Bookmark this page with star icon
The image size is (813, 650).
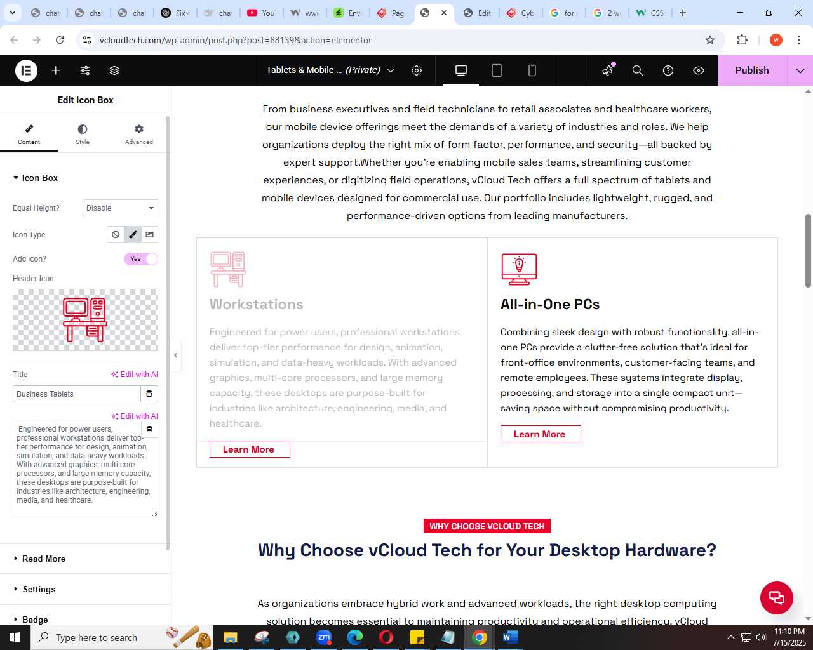[710, 40]
